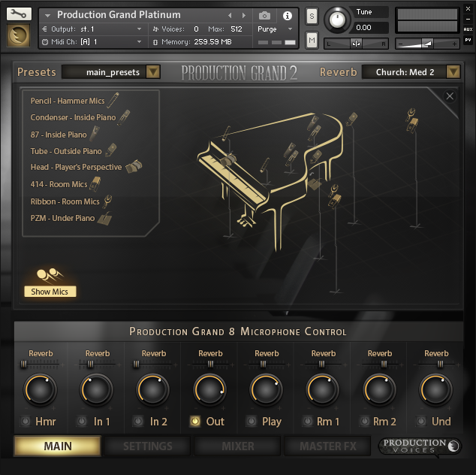Open the wrench instrument edit mode
The height and width of the screenshot is (475, 476).
(x=19, y=14)
